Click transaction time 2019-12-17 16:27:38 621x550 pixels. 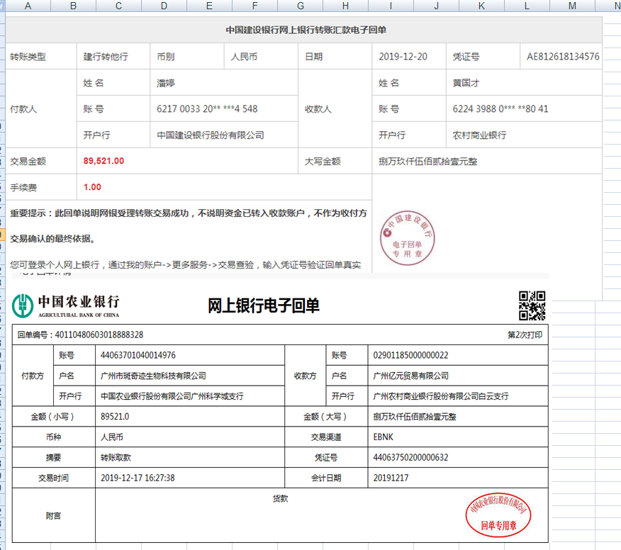pyautogui.click(x=138, y=478)
